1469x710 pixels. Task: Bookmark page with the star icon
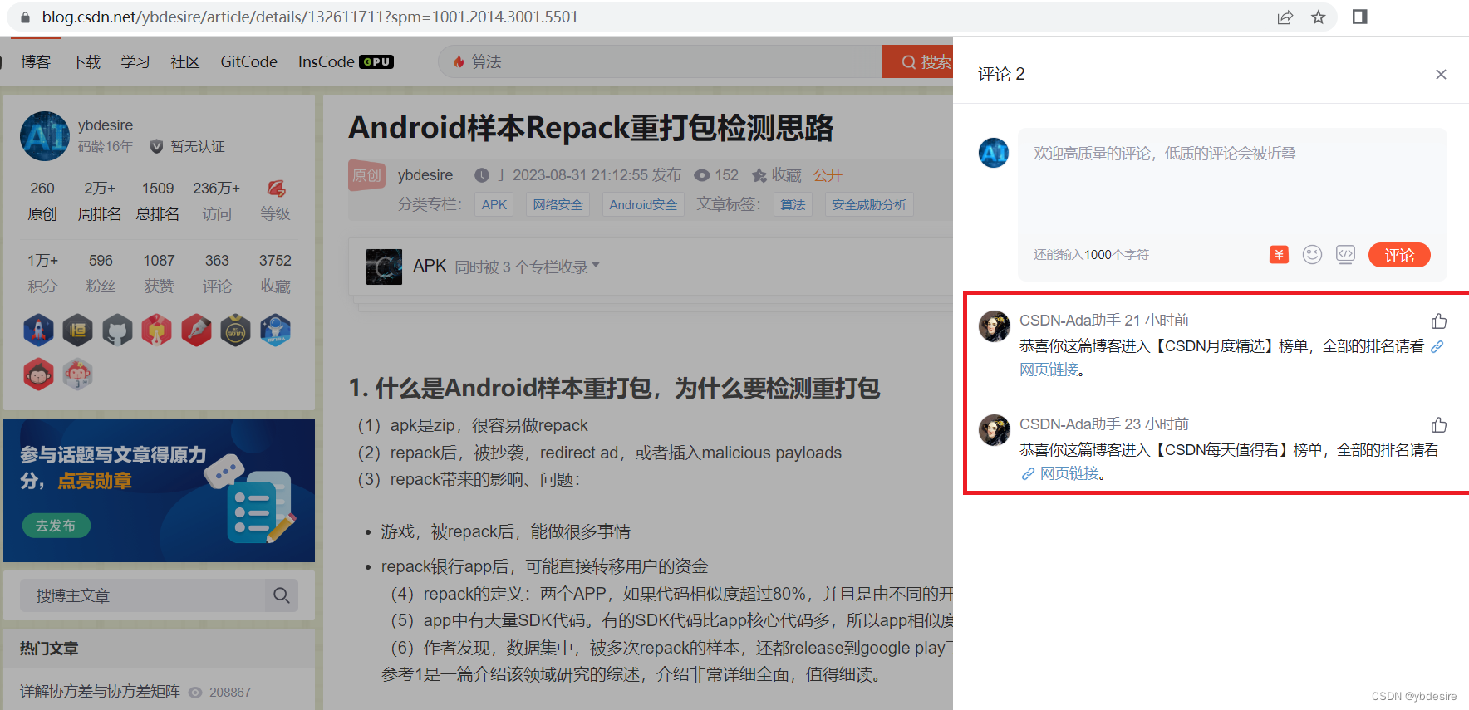[x=1319, y=17]
